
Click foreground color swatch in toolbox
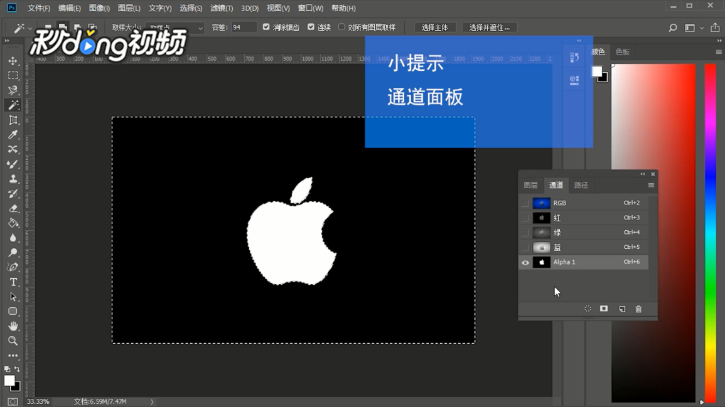click(x=9, y=380)
